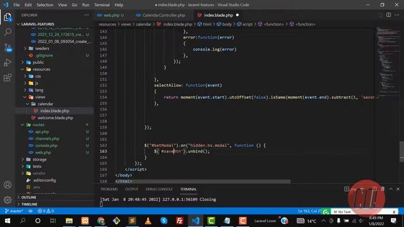The image size is (404, 227).
Task: Click the errors and warnings status indicator
Action: pos(46,211)
